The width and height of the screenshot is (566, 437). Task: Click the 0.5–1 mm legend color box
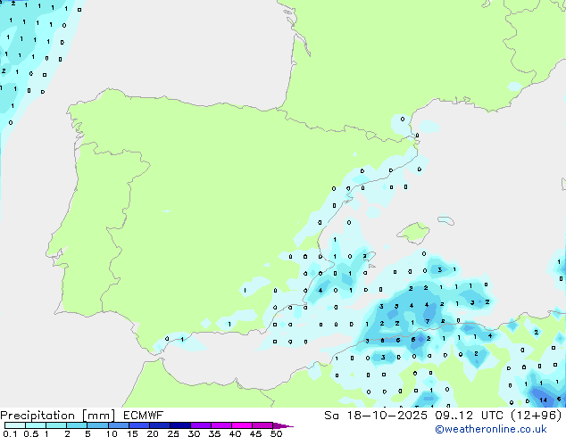coord(36,425)
